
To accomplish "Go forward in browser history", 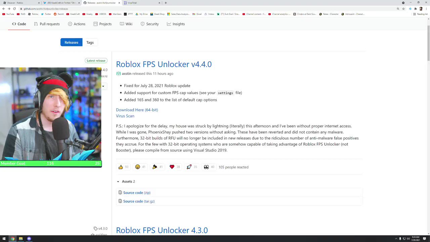I will pos(9,9).
